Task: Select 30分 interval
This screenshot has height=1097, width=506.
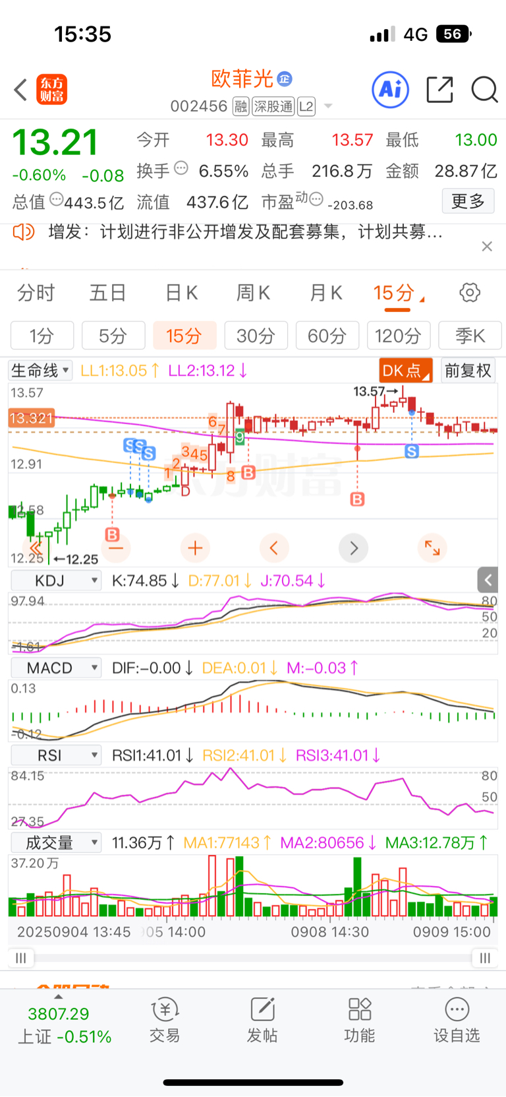Action: click(x=256, y=336)
